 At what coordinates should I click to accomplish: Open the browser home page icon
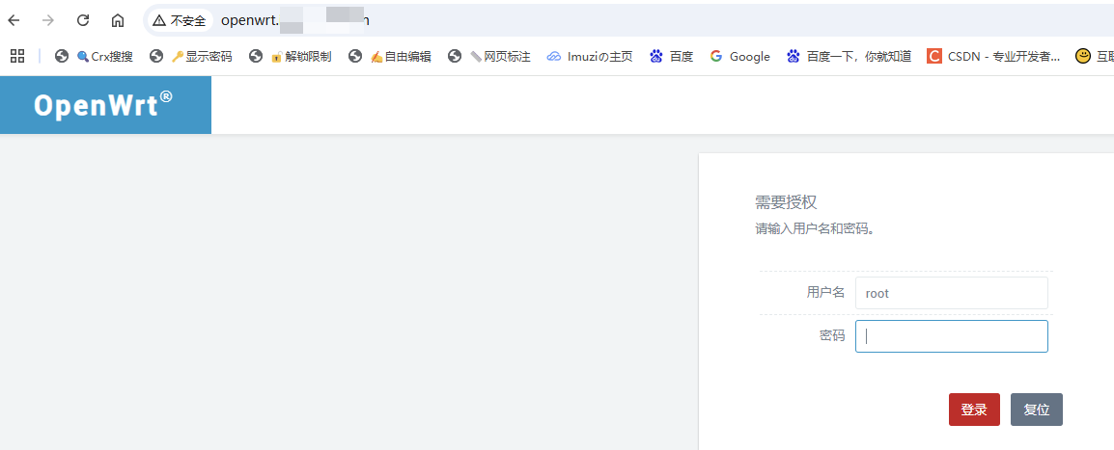[117, 20]
